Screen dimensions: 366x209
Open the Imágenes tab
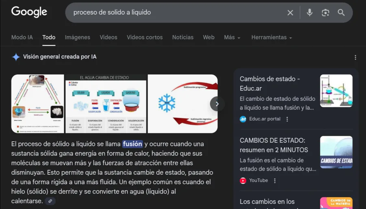point(78,37)
